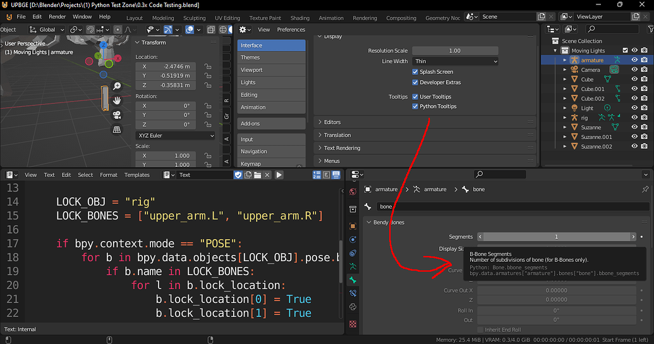This screenshot has width=654, height=344.
Task: Open the Add-ons preferences section
Action: 272,123
